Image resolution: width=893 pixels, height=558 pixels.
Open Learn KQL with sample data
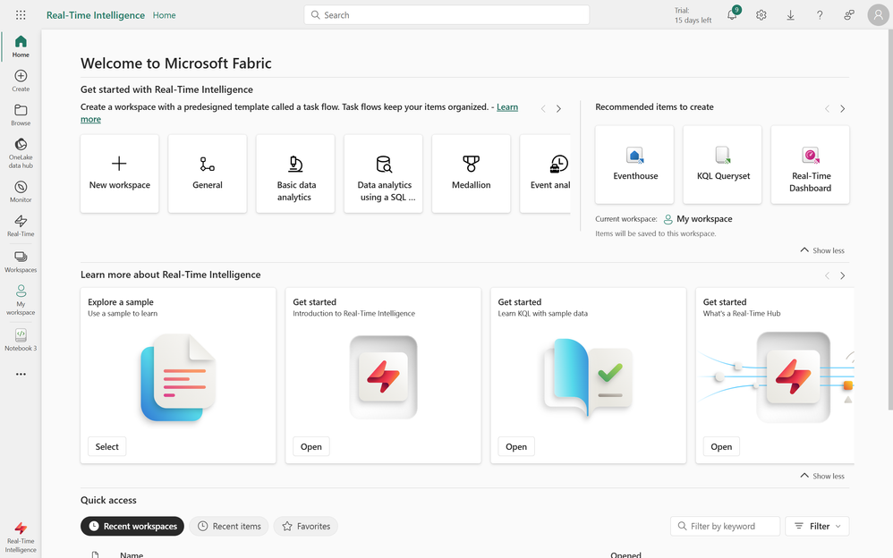pos(516,446)
